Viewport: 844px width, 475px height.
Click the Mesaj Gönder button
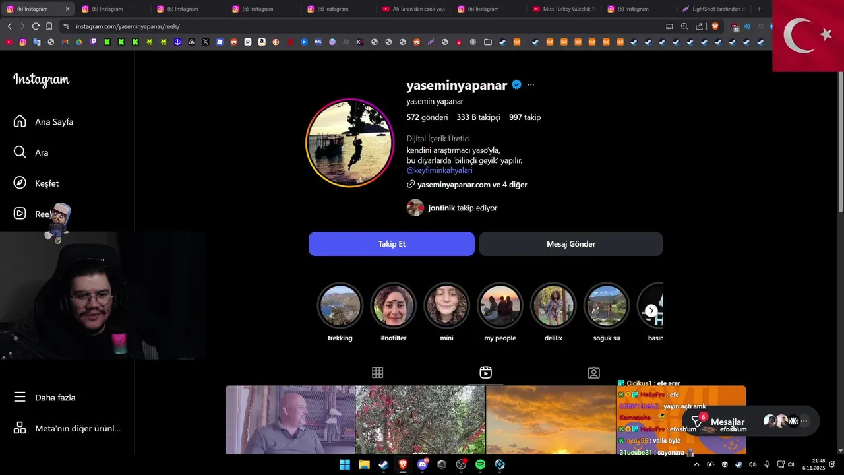[571, 244]
